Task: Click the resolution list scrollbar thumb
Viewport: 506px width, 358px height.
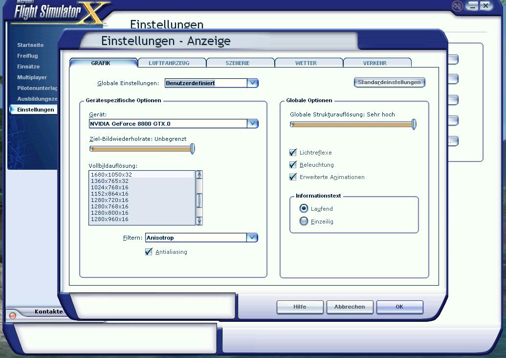Action: 199,201
